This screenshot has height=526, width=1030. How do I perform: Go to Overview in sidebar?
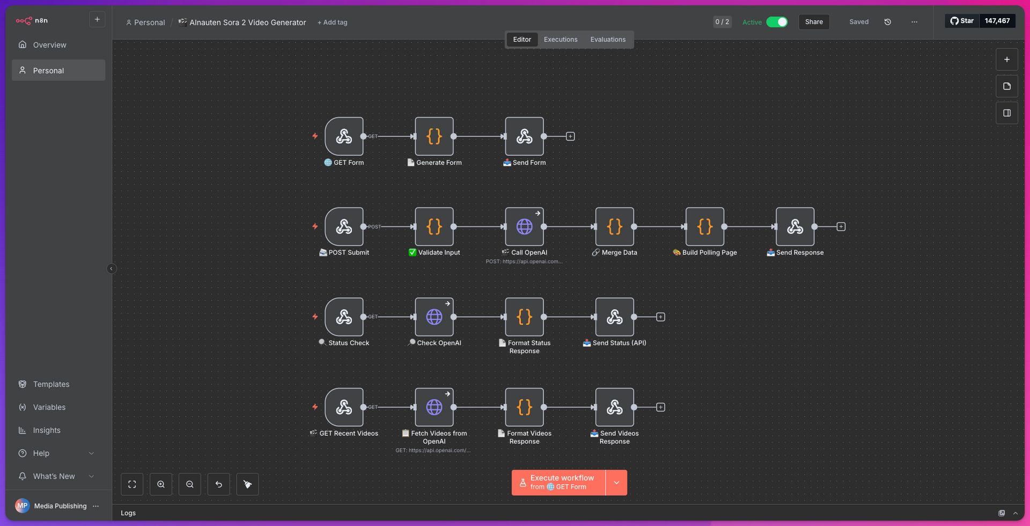[58, 45]
